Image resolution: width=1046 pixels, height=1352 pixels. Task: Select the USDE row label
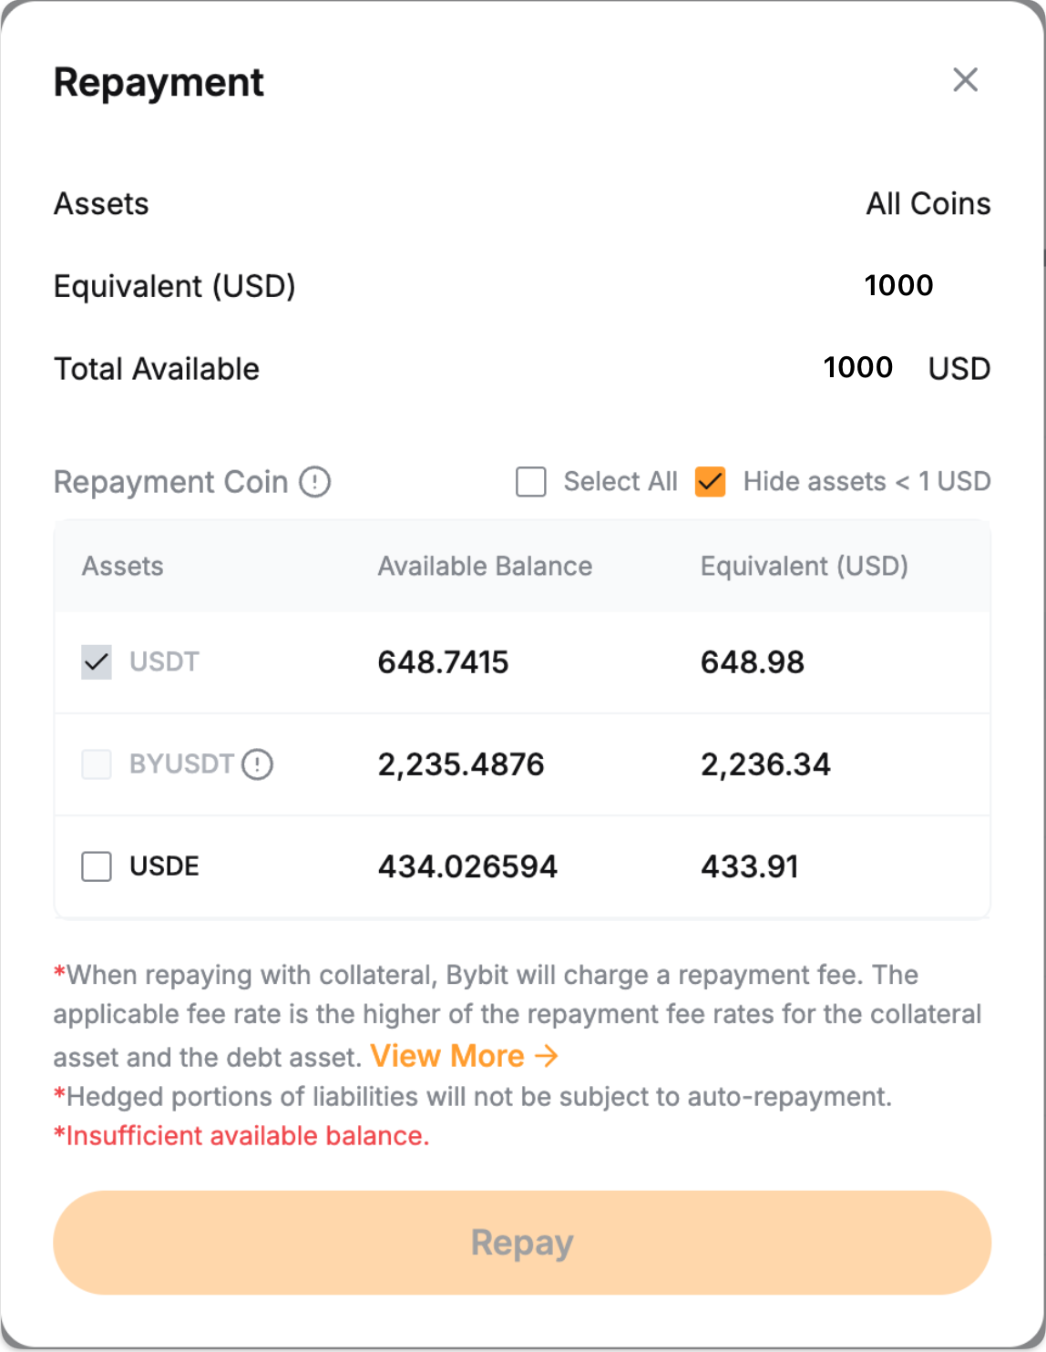[164, 866]
